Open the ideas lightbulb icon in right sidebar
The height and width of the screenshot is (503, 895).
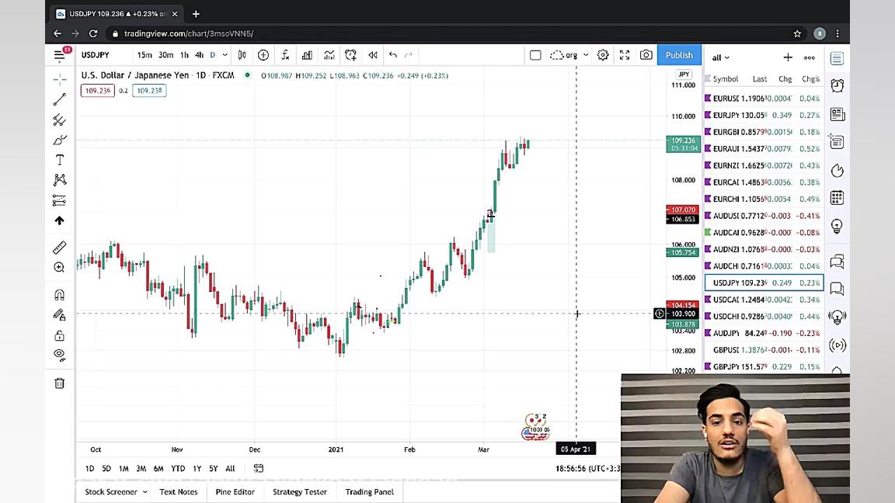[838, 227]
